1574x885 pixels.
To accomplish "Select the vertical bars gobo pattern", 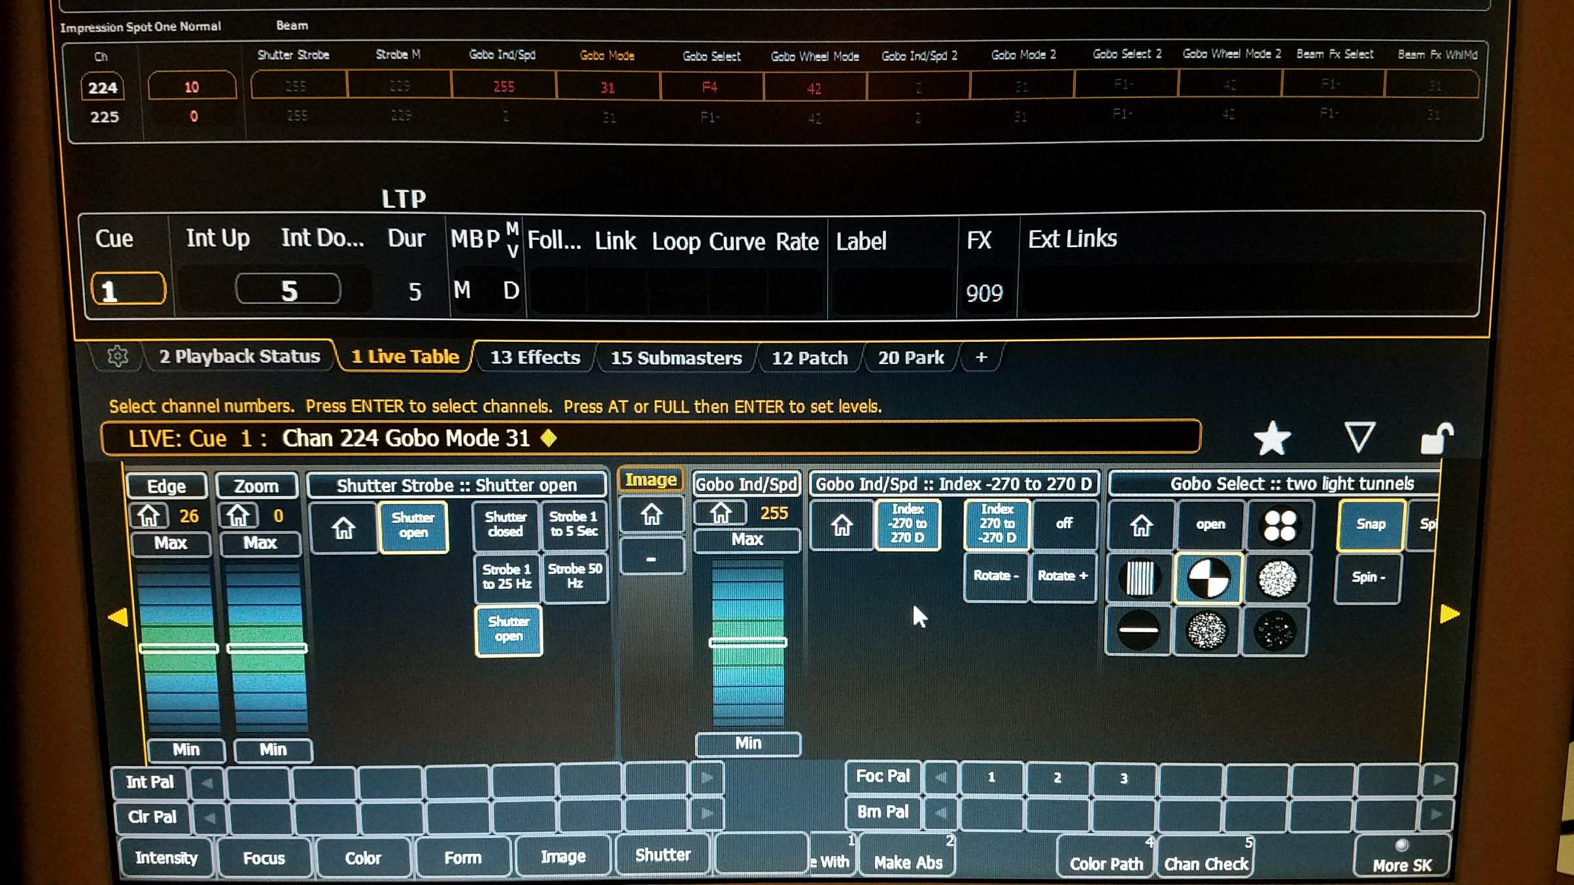I will (x=1140, y=578).
